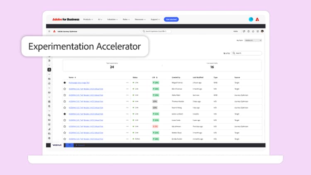311x175 pixels.
Task: Click green lift badge in Homepage Hero row
Action: tap(155, 83)
